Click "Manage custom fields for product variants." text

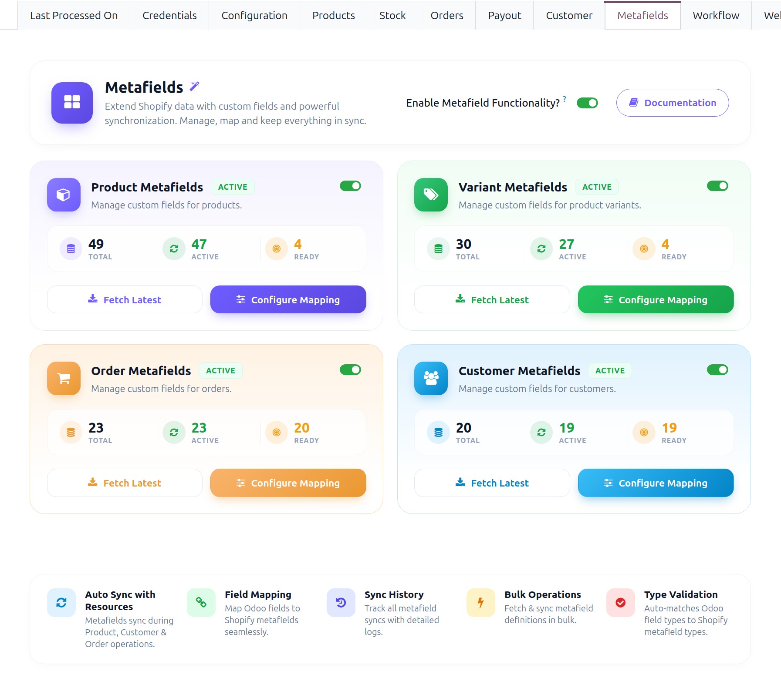pyautogui.click(x=550, y=205)
